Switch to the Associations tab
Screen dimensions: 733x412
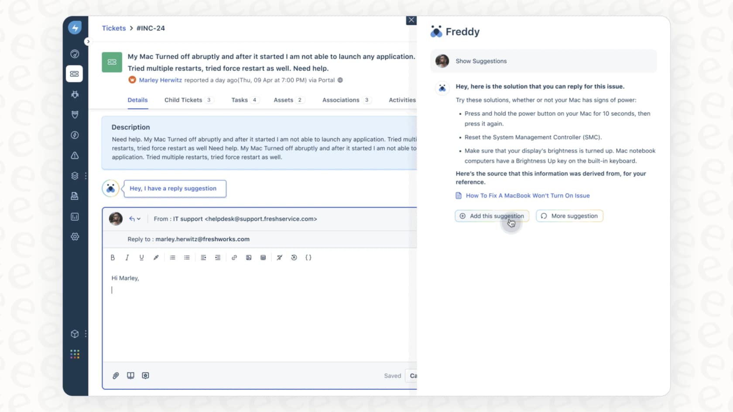point(346,100)
